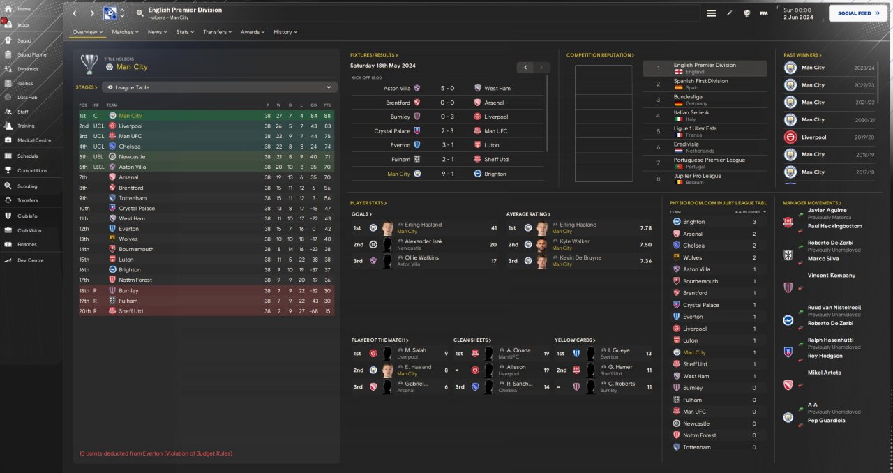This screenshot has width=893, height=473.
Task: Open the Stages expander
Action: coord(87,87)
